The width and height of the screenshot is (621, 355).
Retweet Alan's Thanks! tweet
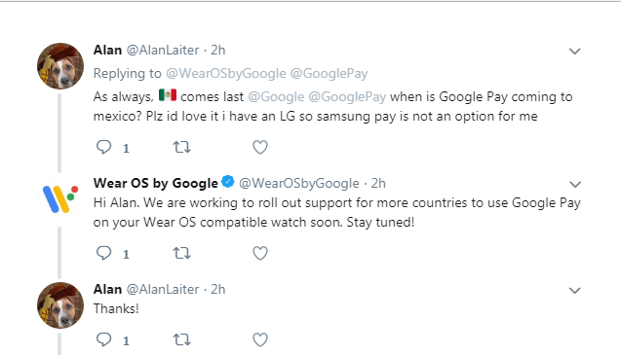182,339
